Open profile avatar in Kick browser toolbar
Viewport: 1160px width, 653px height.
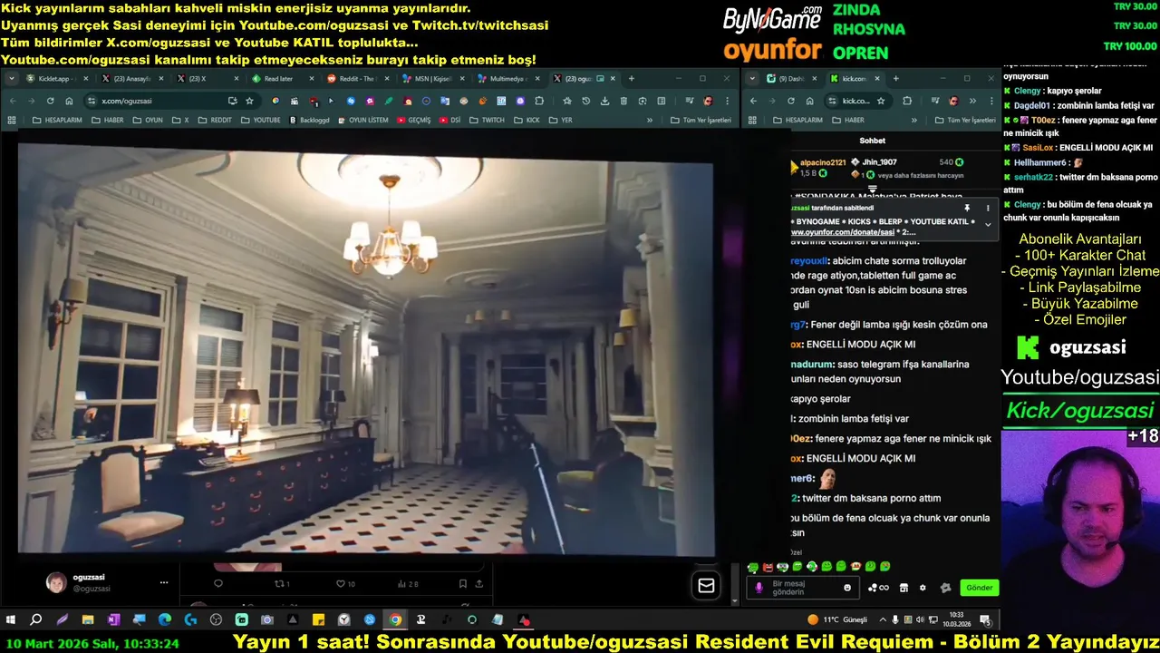pyautogui.click(x=953, y=101)
